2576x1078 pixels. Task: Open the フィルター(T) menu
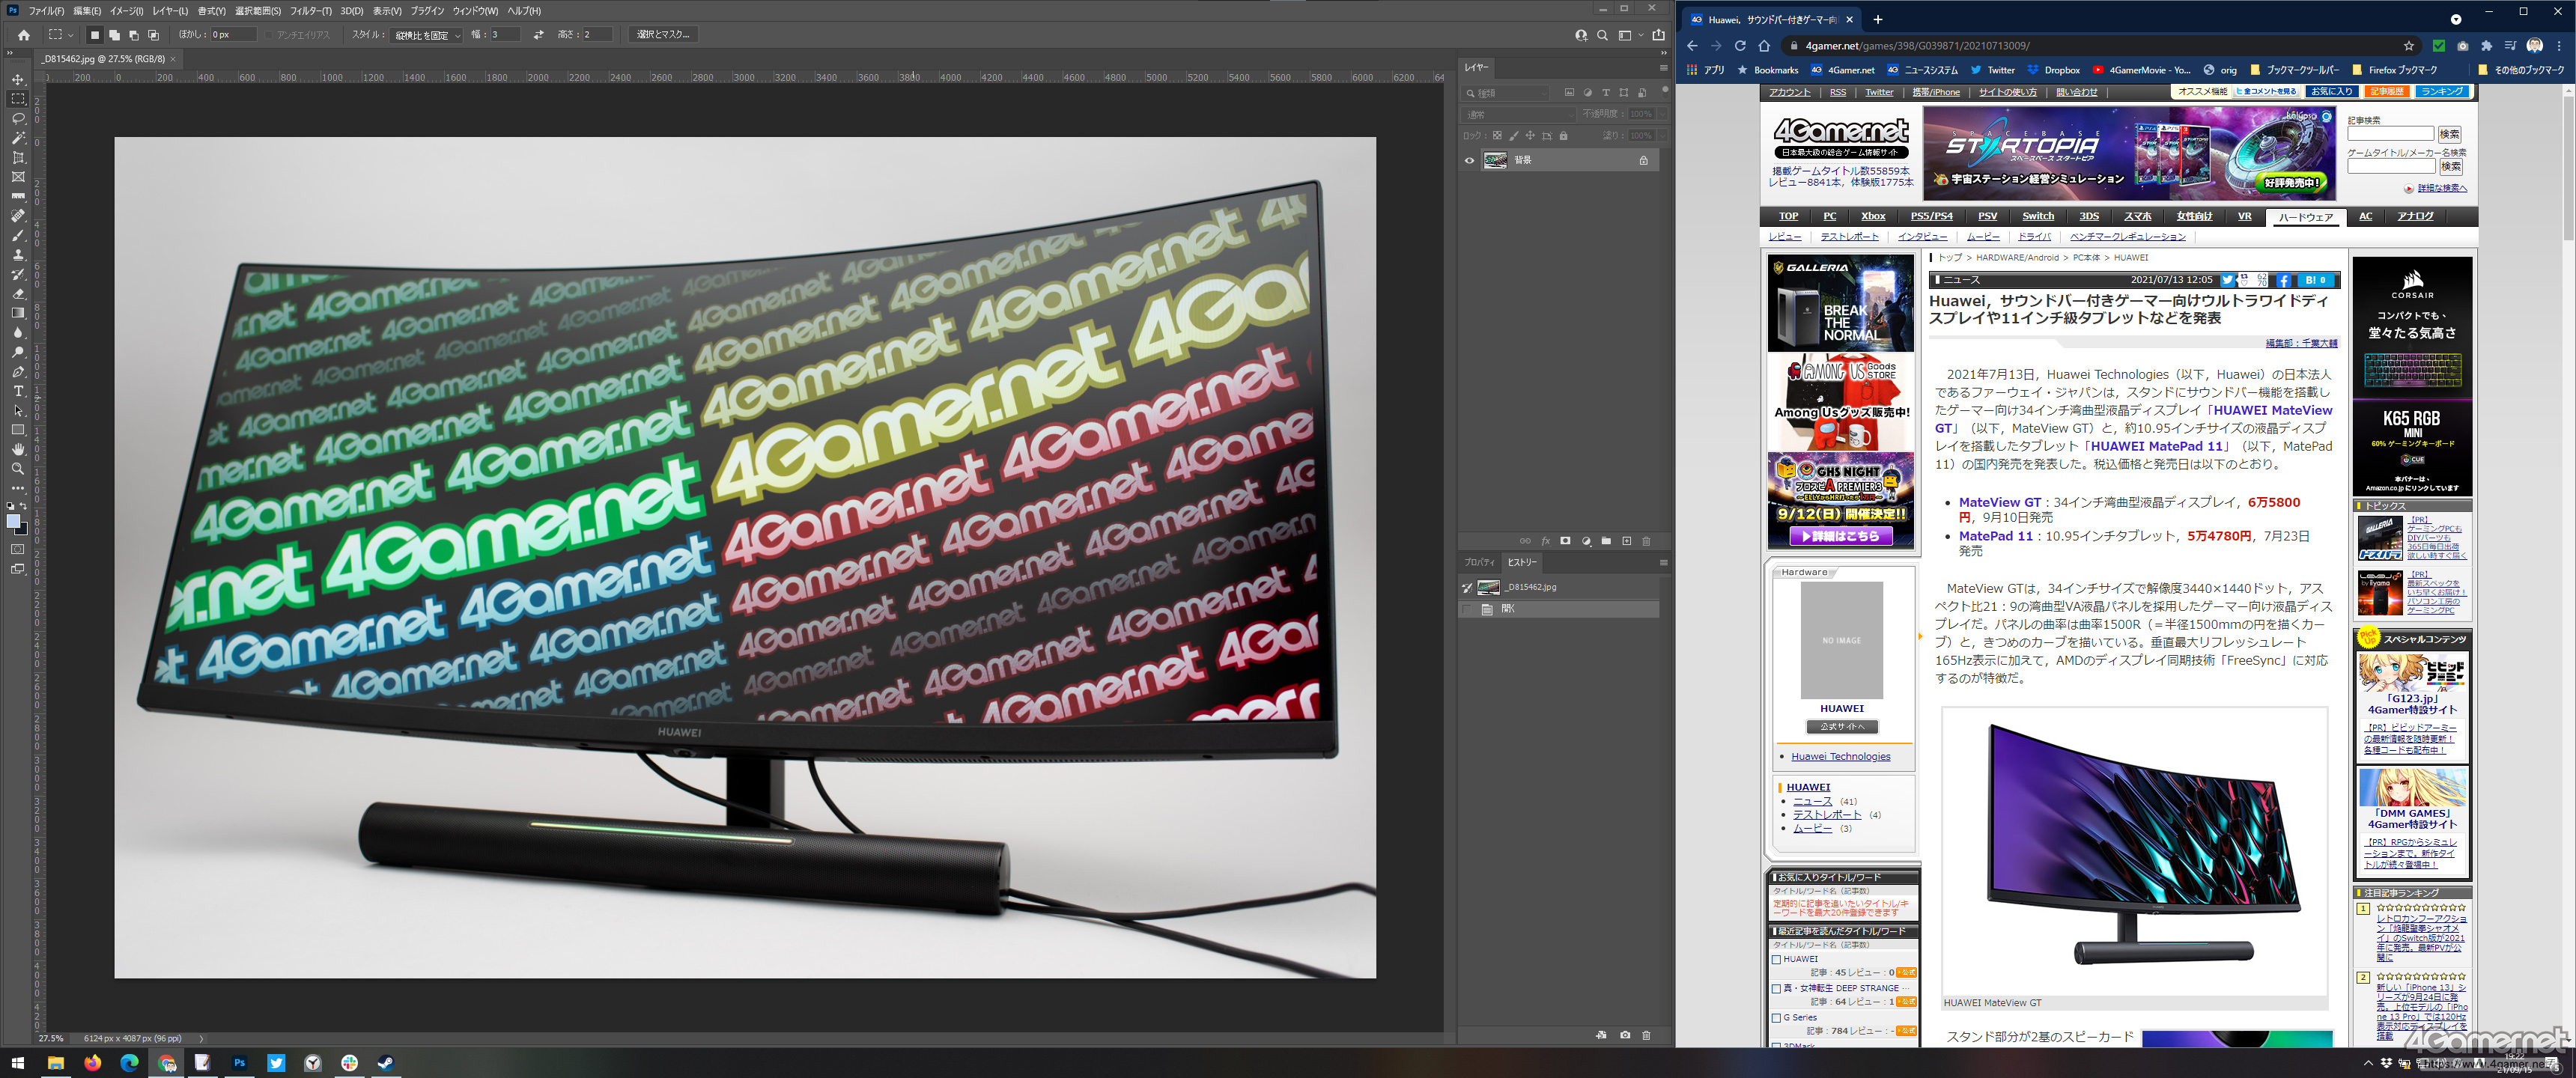(310, 11)
